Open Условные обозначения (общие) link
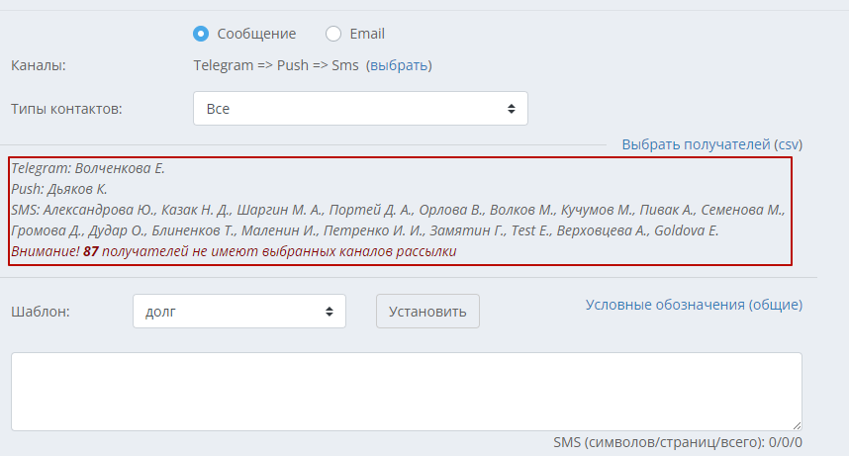Screen dimensions: 849x456 694,305
